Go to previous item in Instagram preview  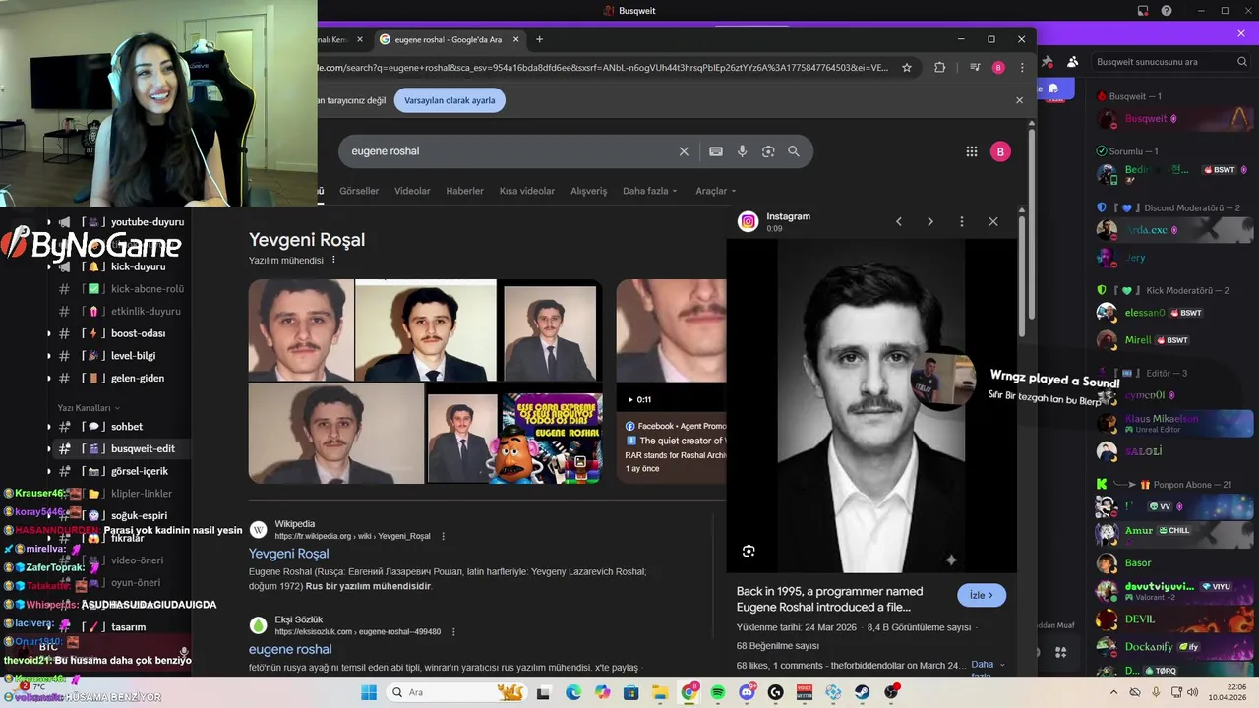click(x=898, y=222)
